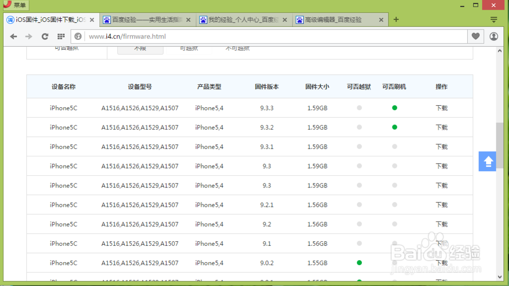Download firmware version 9.3.3

pyautogui.click(x=441, y=108)
